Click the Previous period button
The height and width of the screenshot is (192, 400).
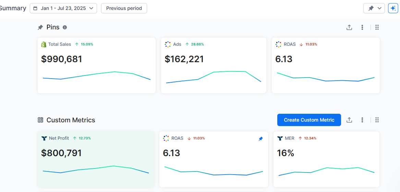124,8
